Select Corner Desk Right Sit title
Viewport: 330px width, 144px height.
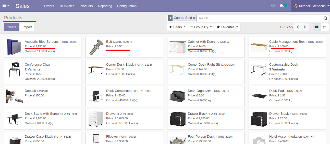click(x=204, y=65)
